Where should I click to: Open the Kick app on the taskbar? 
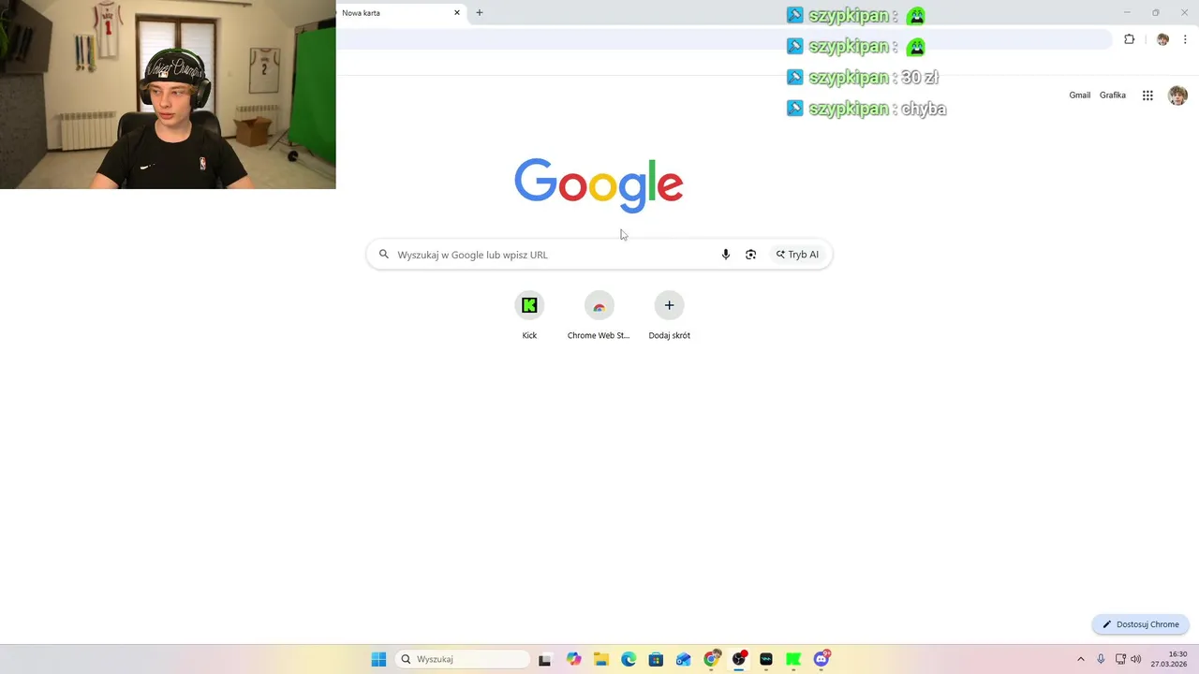click(793, 659)
